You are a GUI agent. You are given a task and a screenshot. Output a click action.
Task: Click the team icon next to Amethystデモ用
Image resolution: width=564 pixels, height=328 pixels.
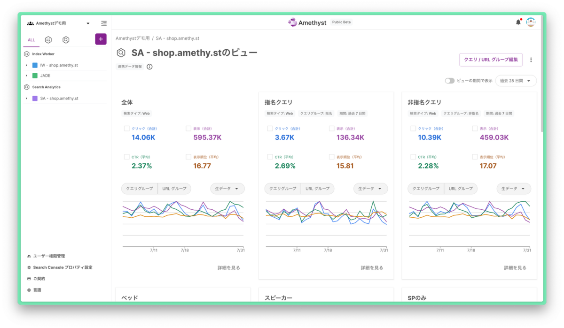click(30, 23)
